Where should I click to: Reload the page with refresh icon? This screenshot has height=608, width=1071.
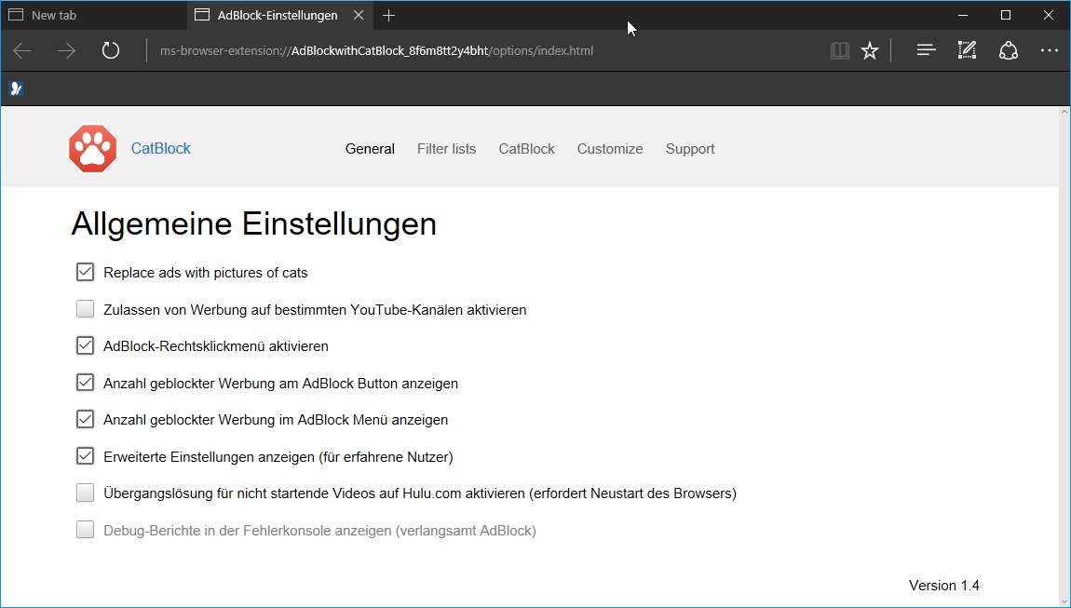[110, 50]
